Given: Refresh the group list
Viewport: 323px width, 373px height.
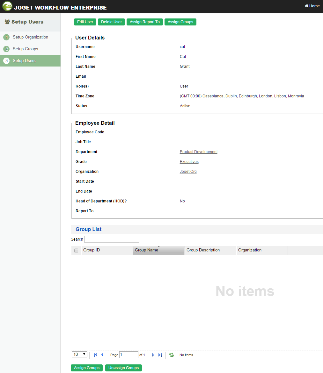Looking at the screenshot, I should pos(172,355).
